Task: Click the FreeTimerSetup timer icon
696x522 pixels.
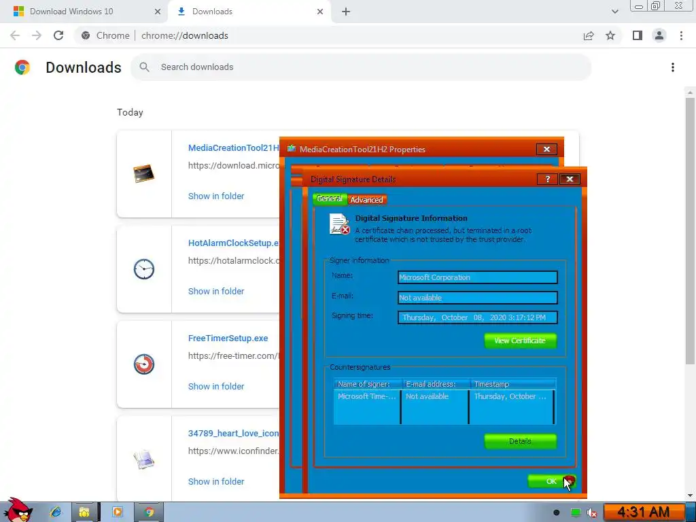Action: coord(144,364)
